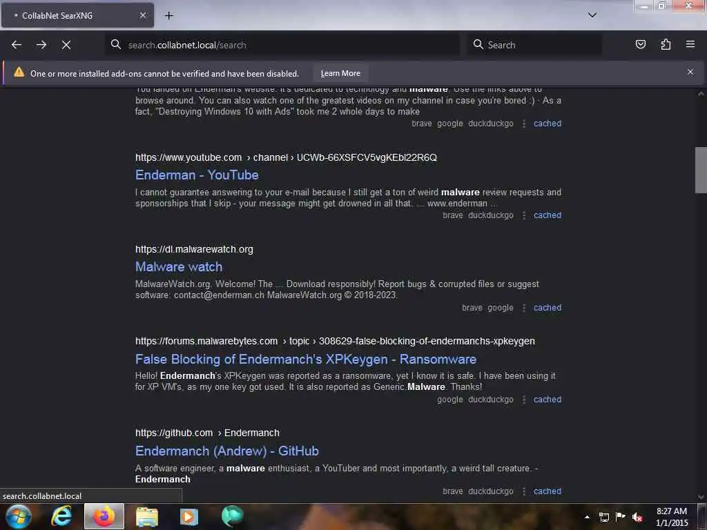The width and height of the screenshot is (707, 530).
Task: Expand options dots for Malware watch result
Action: (x=523, y=308)
